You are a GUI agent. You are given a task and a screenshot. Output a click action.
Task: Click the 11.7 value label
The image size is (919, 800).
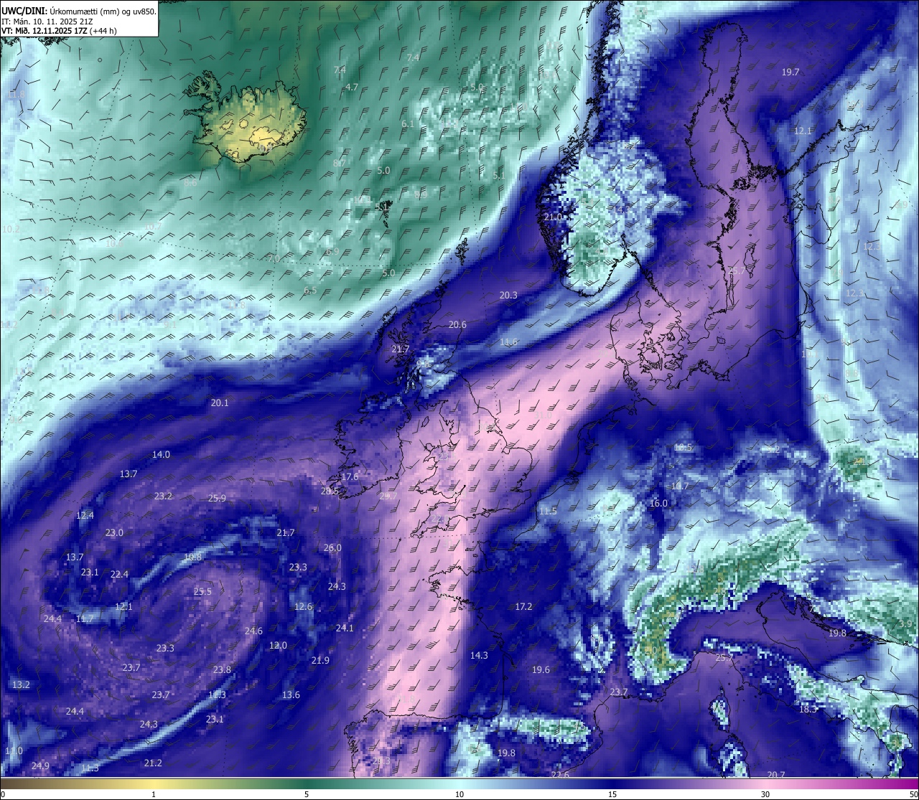85,618
